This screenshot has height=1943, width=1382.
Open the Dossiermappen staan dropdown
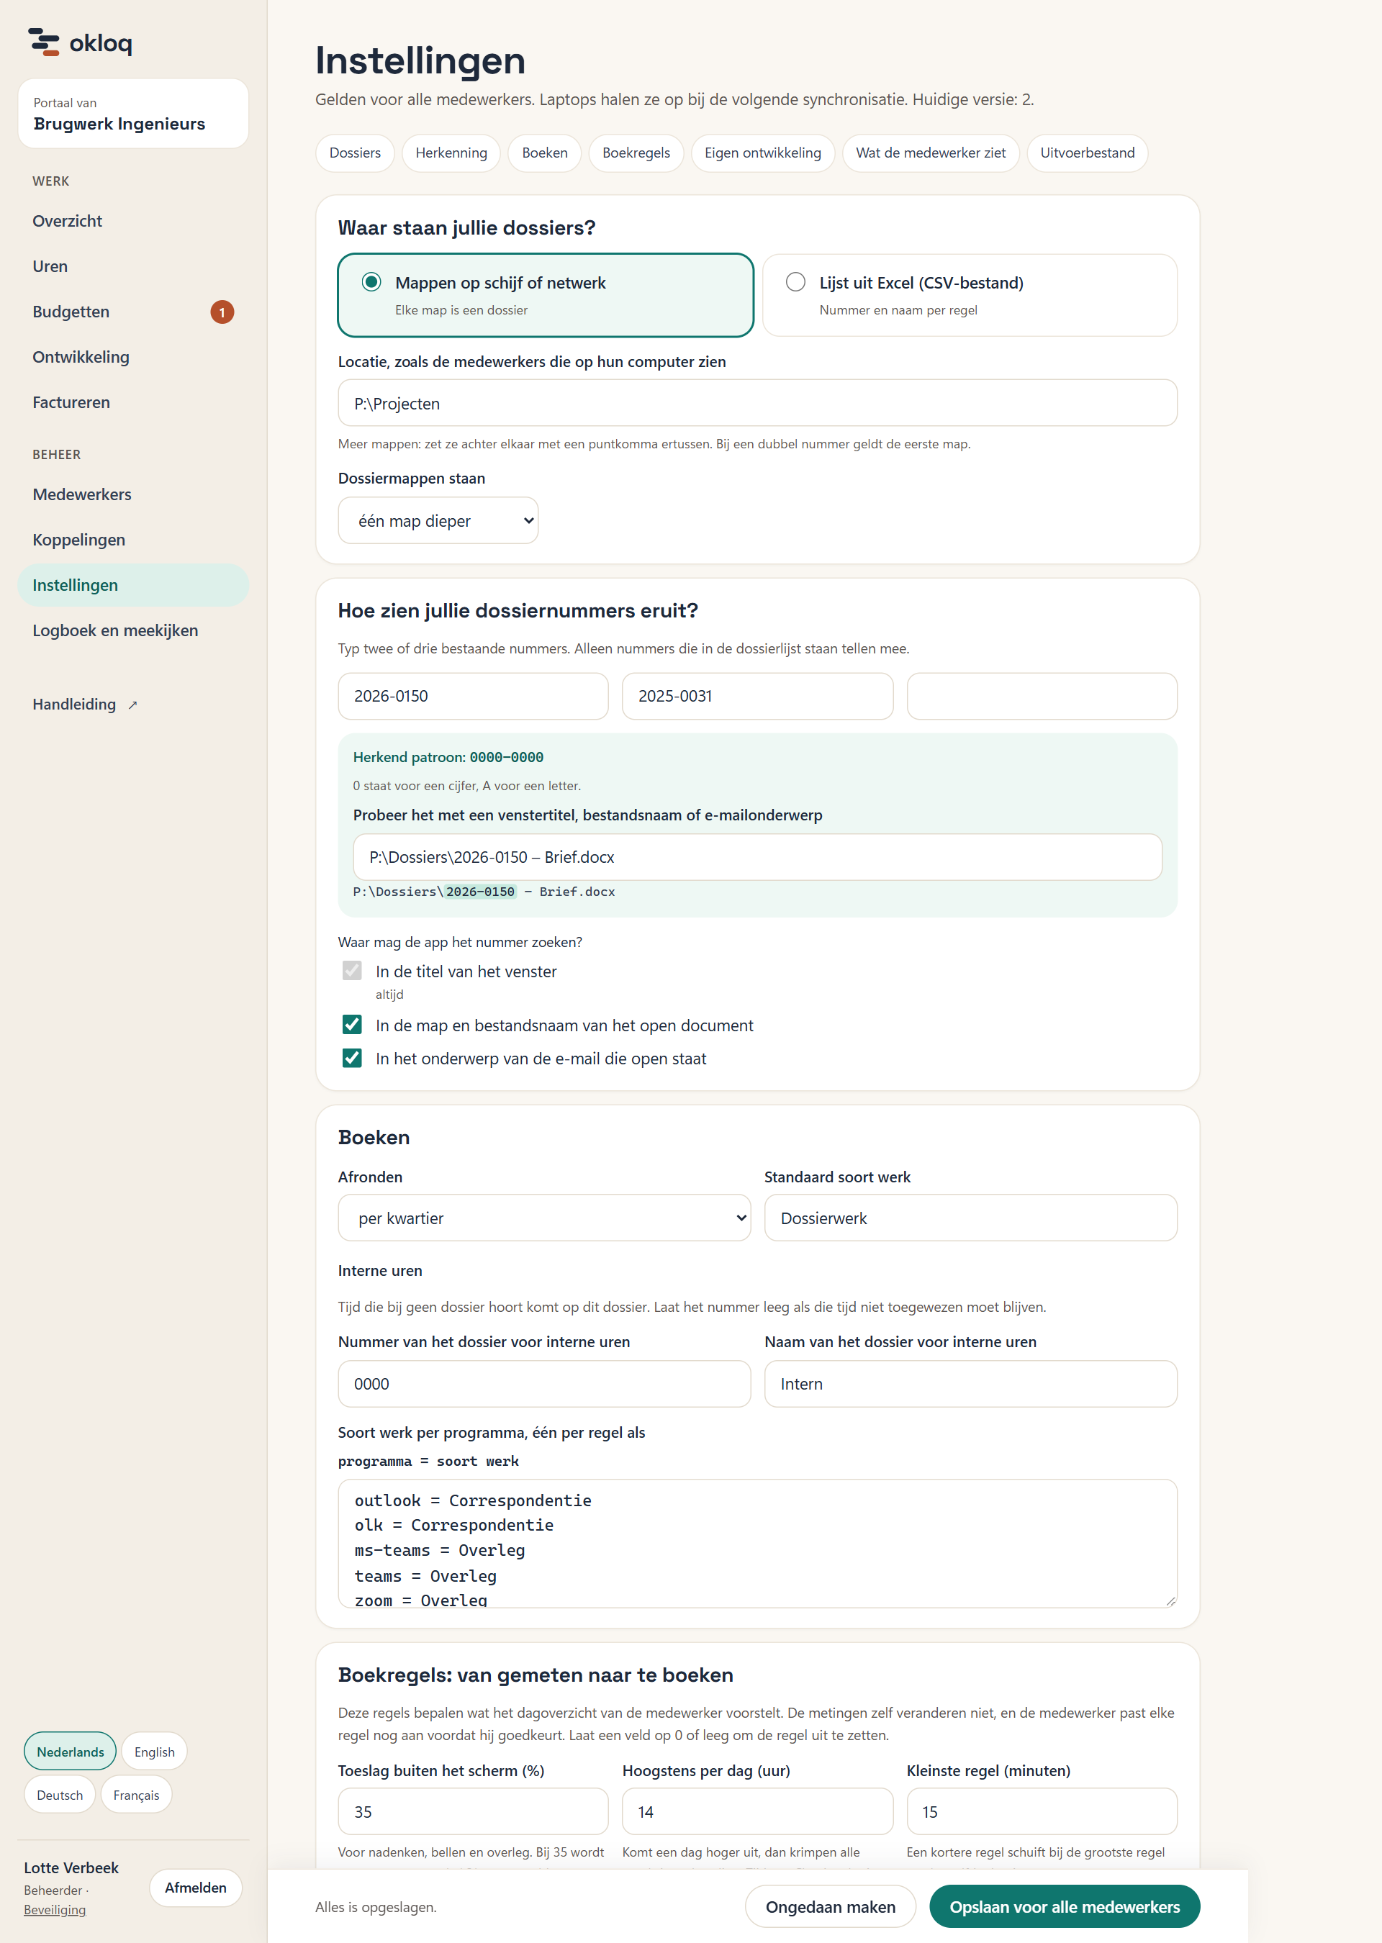[x=438, y=520]
